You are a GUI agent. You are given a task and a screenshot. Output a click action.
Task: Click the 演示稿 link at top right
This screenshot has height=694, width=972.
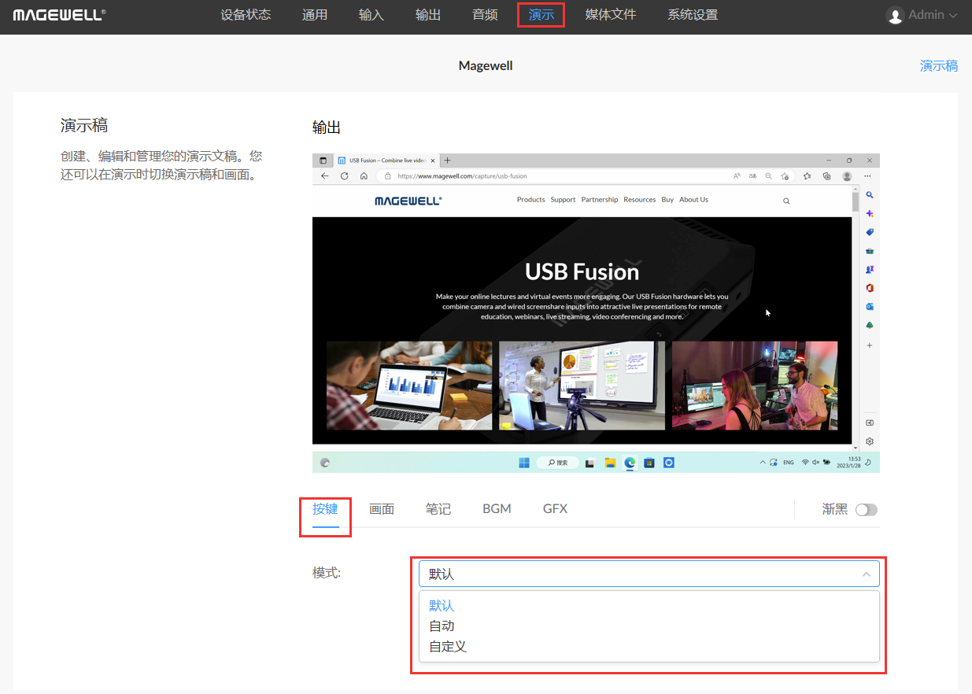pos(939,66)
